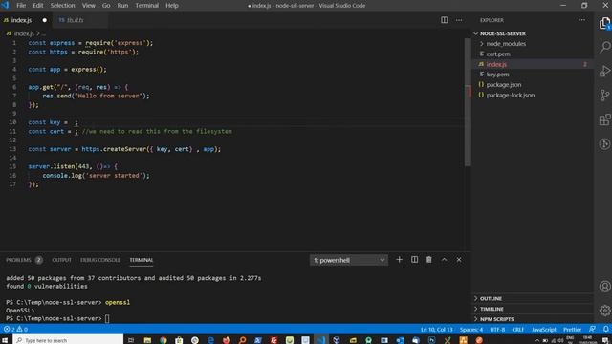Select index.js in the Explorer tree
The height and width of the screenshot is (344, 612).
[x=496, y=64]
